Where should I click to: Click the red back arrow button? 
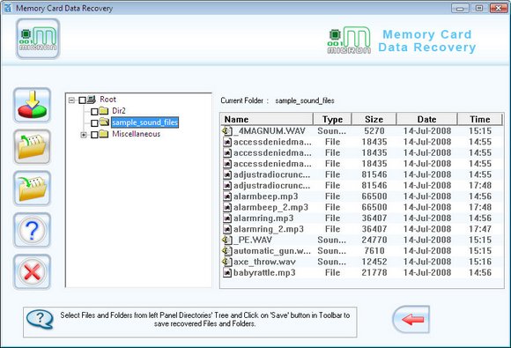[411, 319]
